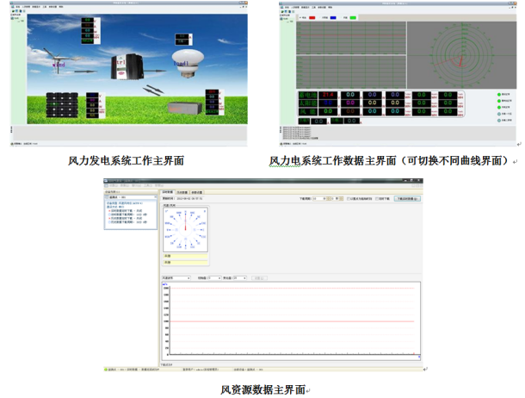This screenshot has height=398, width=525.
Task: Click the red 蓄电池 voltage reading 21.4
Action: [328, 96]
